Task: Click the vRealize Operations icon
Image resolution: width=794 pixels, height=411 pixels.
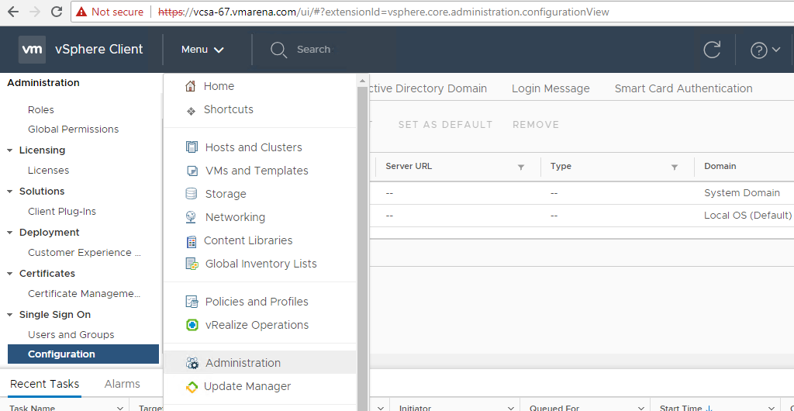Action: (192, 325)
